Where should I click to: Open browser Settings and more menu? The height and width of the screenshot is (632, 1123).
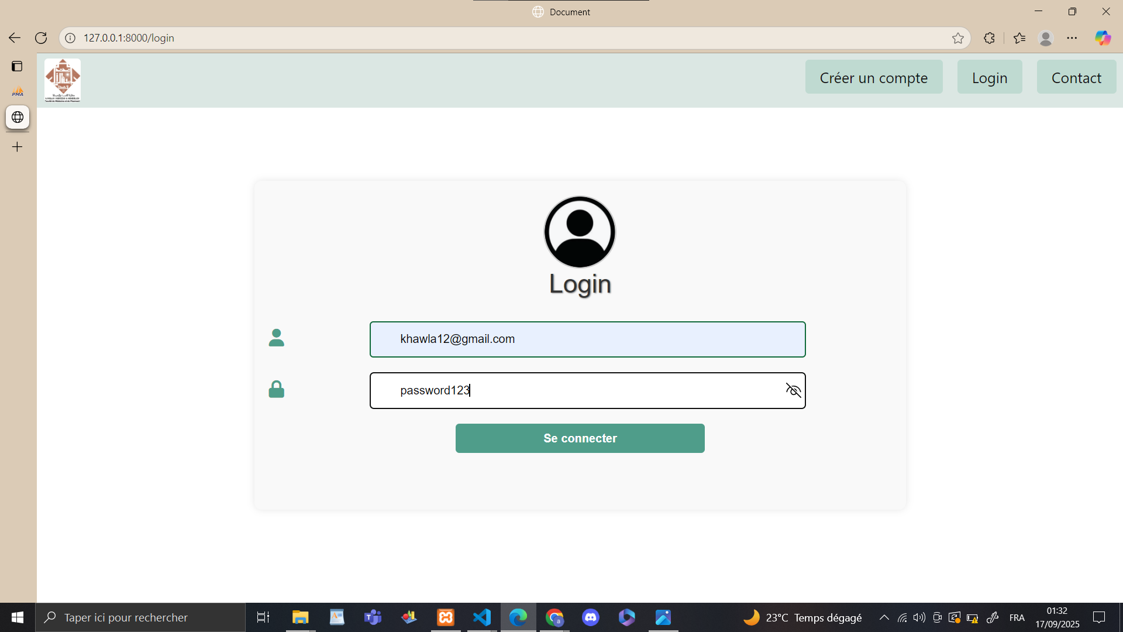click(x=1072, y=38)
